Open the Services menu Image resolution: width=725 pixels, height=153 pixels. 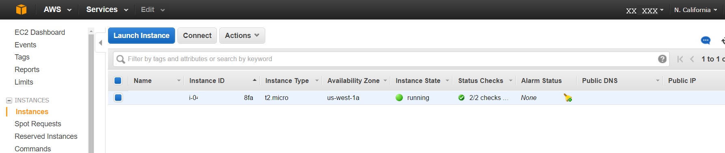(107, 9)
